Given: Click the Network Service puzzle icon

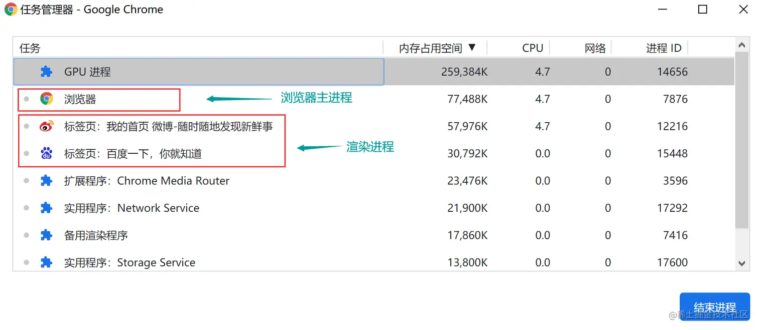Looking at the screenshot, I should point(47,208).
